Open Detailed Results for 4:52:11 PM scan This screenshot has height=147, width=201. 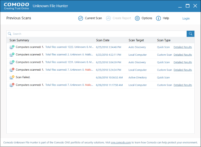click(183, 55)
